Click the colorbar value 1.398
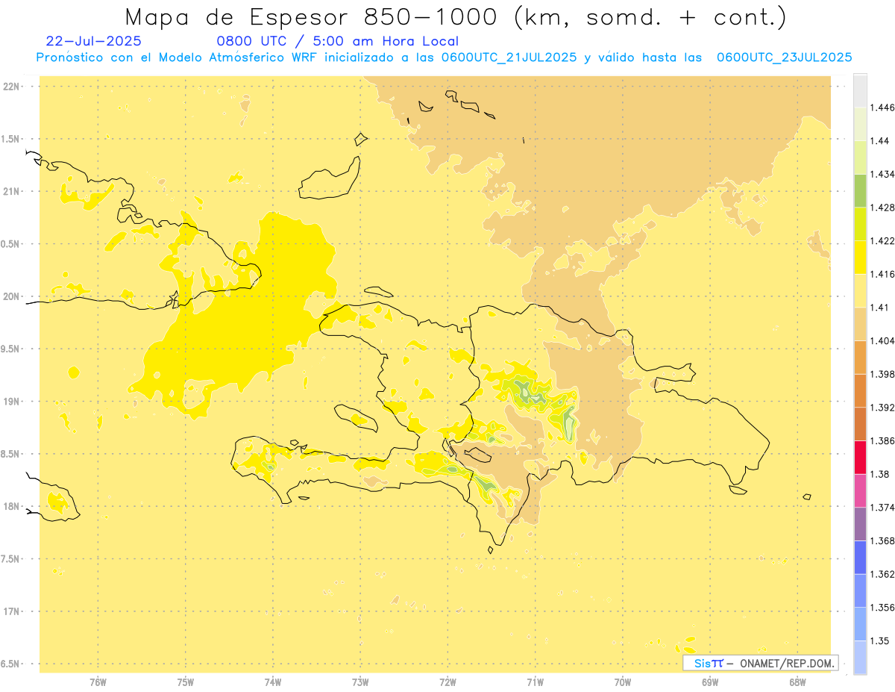 [x=884, y=374]
